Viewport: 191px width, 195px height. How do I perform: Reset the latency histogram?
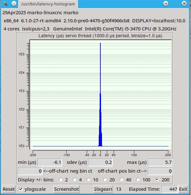click(9, 189)
